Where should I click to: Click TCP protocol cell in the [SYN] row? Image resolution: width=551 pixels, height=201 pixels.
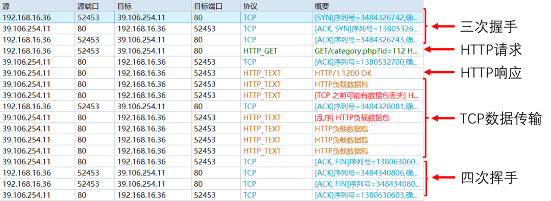tap(276, 17)
